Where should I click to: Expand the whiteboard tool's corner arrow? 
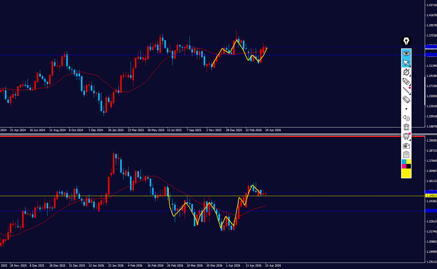[x=410, y=140]
